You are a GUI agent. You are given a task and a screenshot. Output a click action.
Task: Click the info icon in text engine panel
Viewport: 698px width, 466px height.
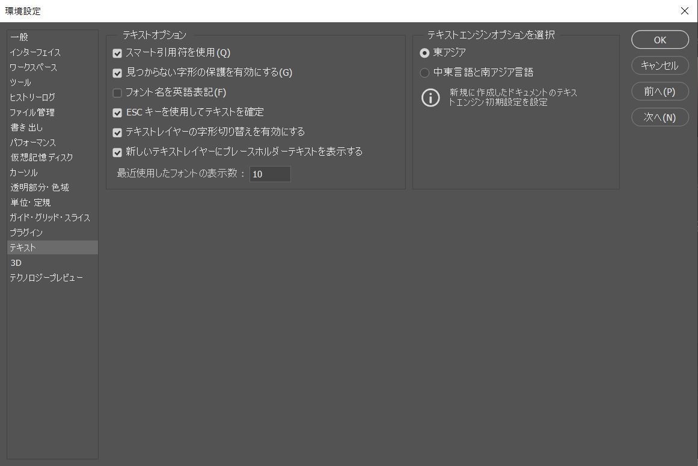point(430,97)
